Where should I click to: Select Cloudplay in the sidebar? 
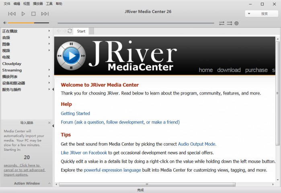click(x=12, y=64)
